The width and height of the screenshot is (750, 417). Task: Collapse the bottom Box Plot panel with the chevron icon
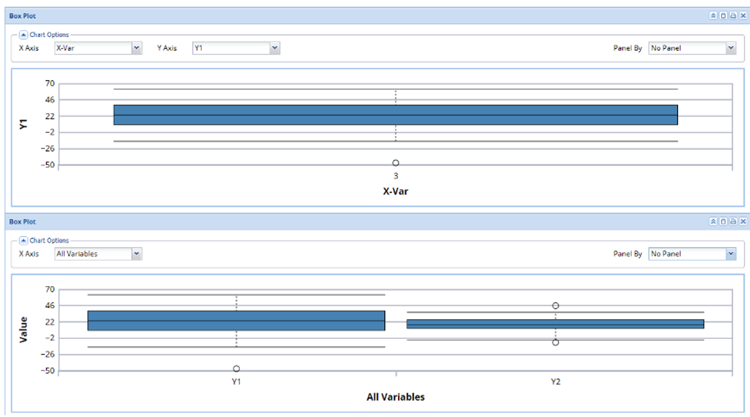click(714, 221)
